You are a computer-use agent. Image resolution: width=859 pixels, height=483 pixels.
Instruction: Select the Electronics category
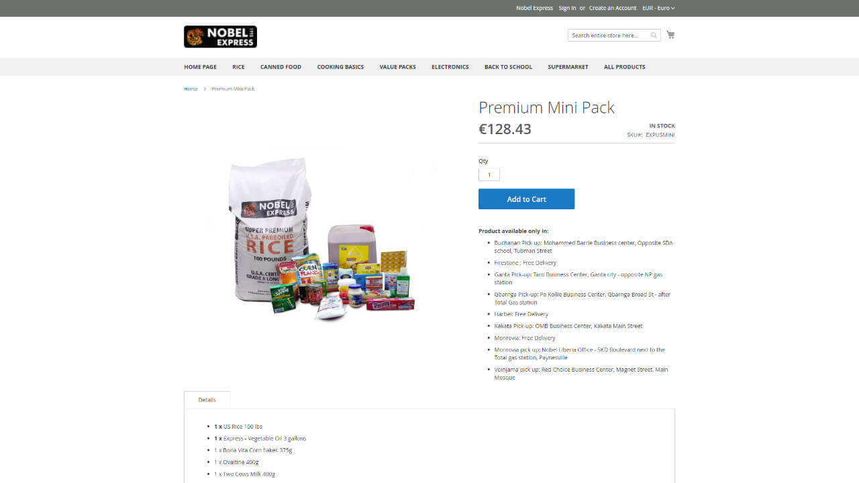tap(450, 67)
